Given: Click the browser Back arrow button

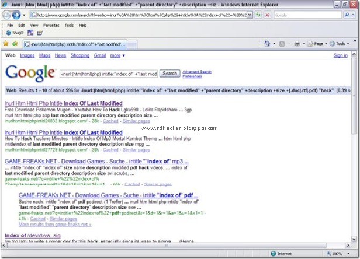Looking at the screenshot, I should point(6,15).
